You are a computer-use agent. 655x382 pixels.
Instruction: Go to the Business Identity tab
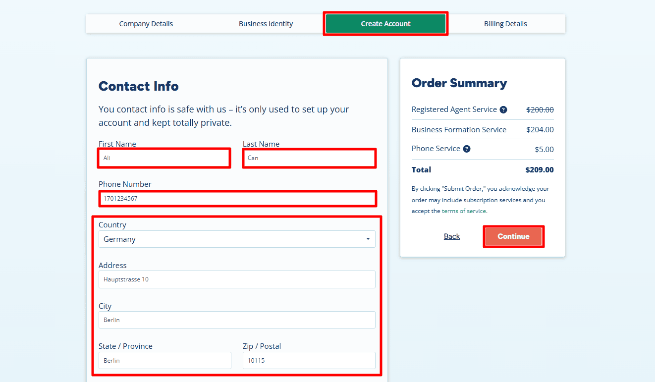tap(266, 24)
